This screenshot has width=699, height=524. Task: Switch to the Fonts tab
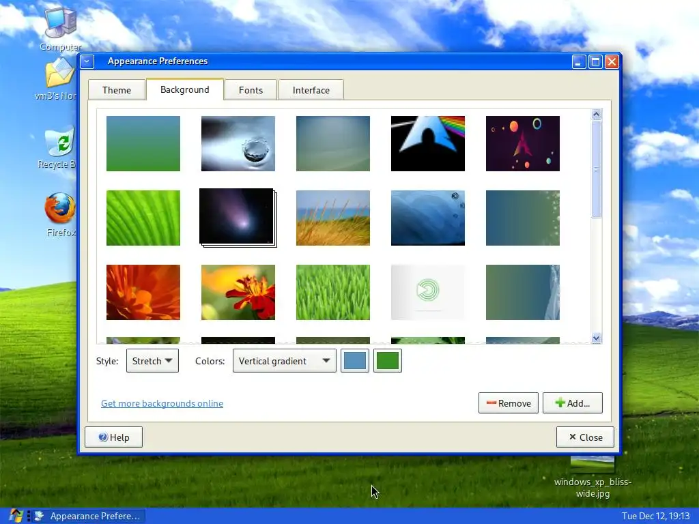click(x=251, y=90)
